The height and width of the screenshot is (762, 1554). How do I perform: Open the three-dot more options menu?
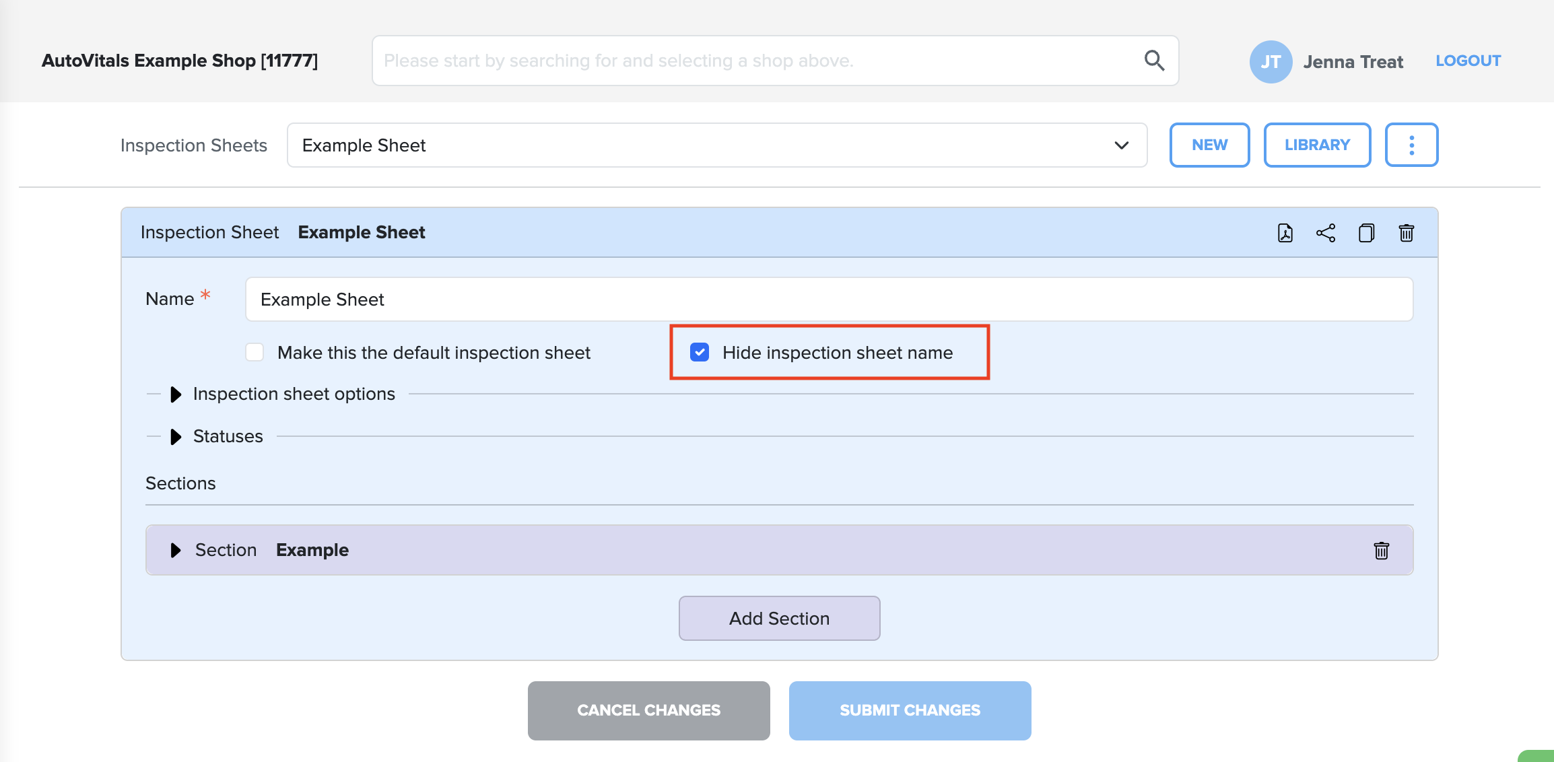pyautogui.click(x=1411, y=145)
